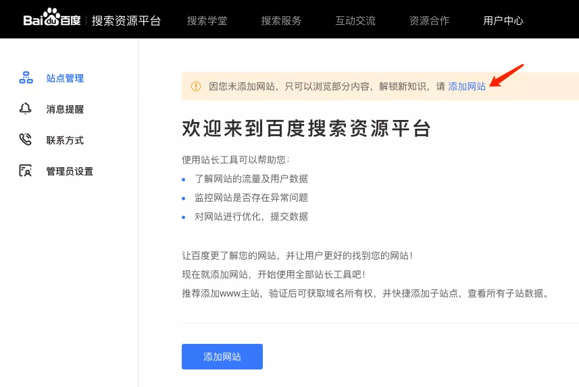Open 搜索学堂 in the top navigation
Image resolution: width=579 pixels, height=387 pixels.
(x=207, y=21)
